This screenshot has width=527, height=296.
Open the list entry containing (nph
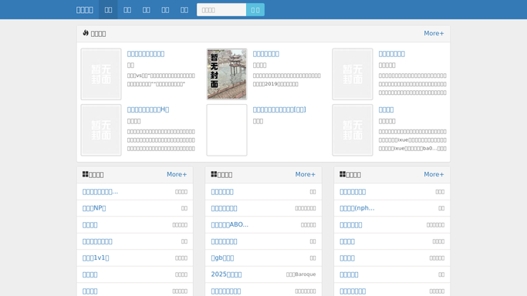click(357, 208)
